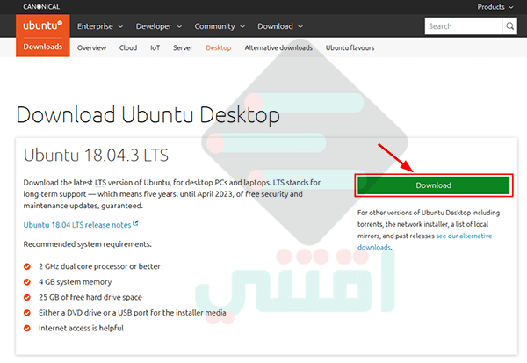
Task: Open Ubuntu 18.04 LTS release notes link
Action: pyautogui.click(x=77, y=225)
